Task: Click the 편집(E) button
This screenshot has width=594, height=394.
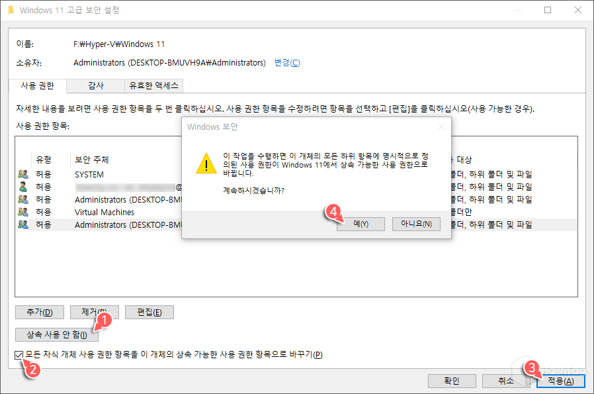Action: 149,312
